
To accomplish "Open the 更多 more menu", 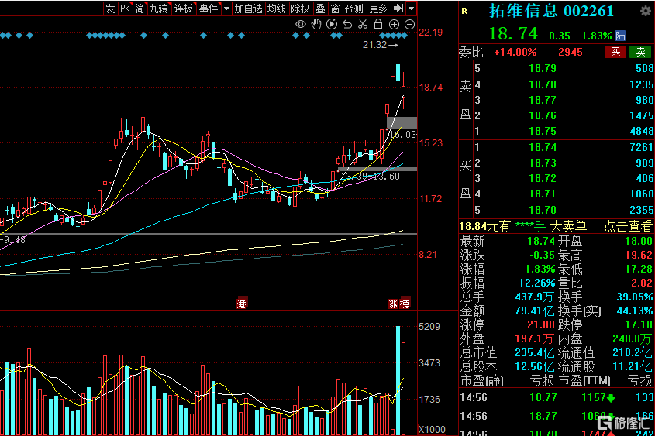I will point(378,9).
